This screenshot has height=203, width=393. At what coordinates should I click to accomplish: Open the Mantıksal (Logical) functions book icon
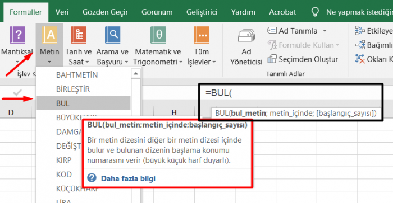click(x=17, y=35)
